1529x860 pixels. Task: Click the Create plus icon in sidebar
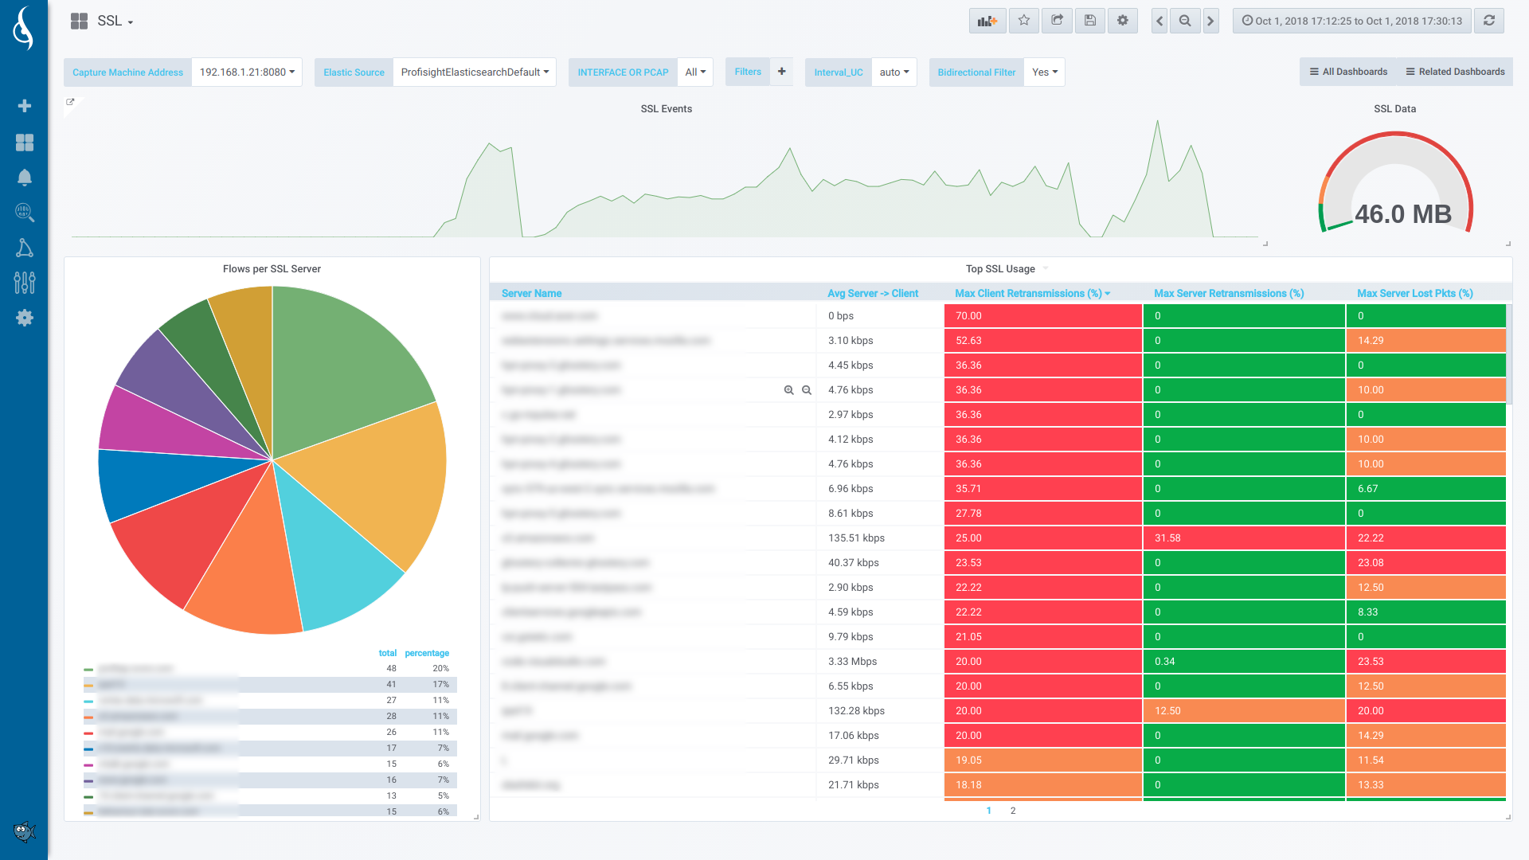(24, 106)
